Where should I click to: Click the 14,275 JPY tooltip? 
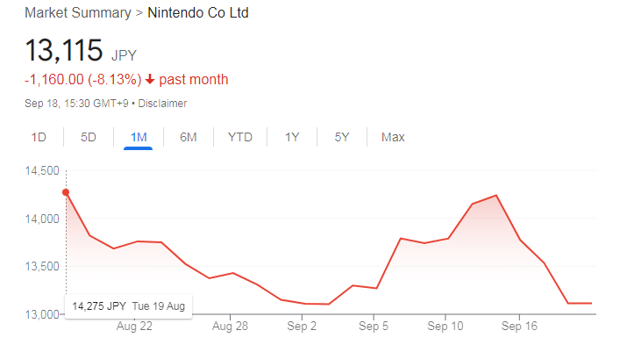128,306
